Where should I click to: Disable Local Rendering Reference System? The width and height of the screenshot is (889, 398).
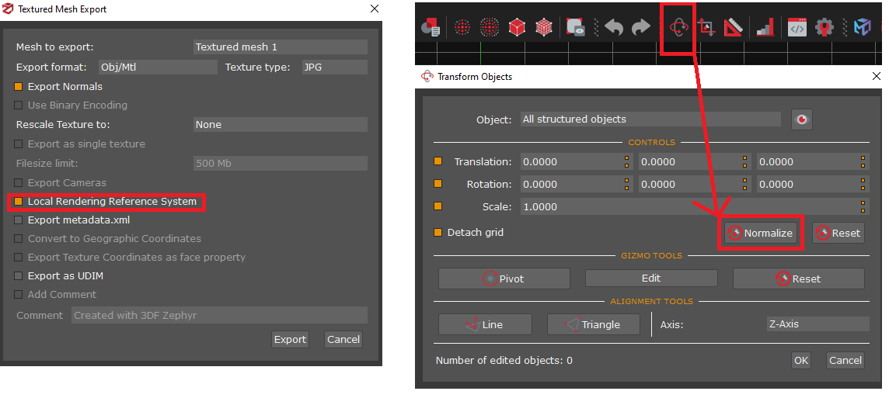pyautogui.click(x=19, y=202)
